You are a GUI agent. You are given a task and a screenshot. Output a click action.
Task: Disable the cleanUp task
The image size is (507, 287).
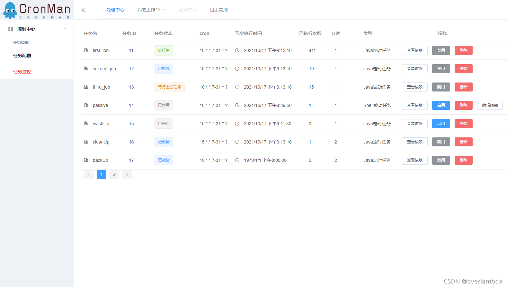[441, 142]
